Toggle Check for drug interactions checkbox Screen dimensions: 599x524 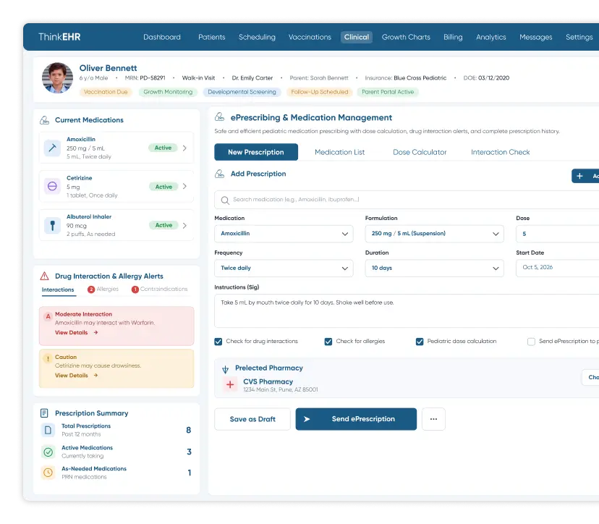tap(218, 342)
